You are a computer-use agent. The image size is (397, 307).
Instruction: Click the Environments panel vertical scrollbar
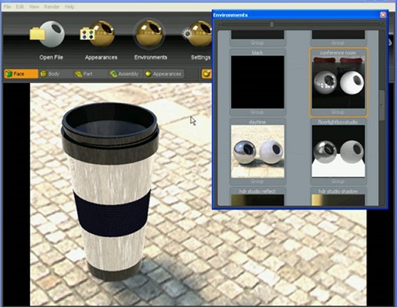pos(382,105)
